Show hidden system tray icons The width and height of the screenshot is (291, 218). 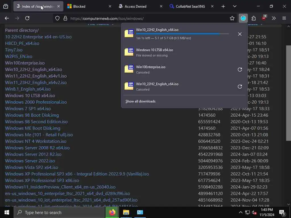point(240,212)
